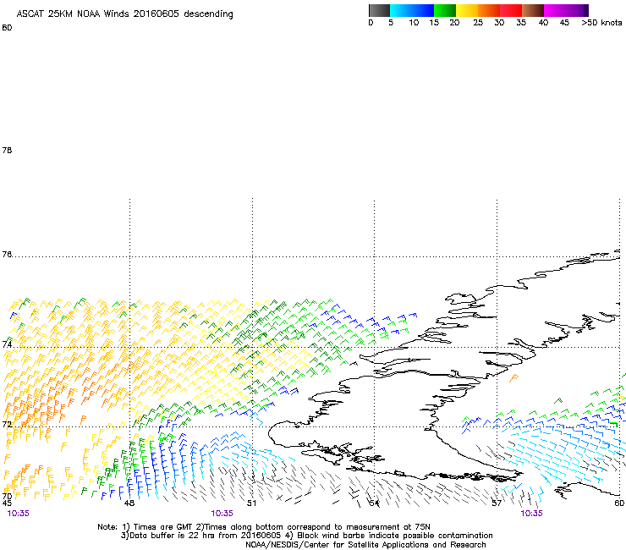Screen dimensions: 626x550
Task: Click the longitude label '60' on the bottom axis
Action: click(x=619, y=503)
